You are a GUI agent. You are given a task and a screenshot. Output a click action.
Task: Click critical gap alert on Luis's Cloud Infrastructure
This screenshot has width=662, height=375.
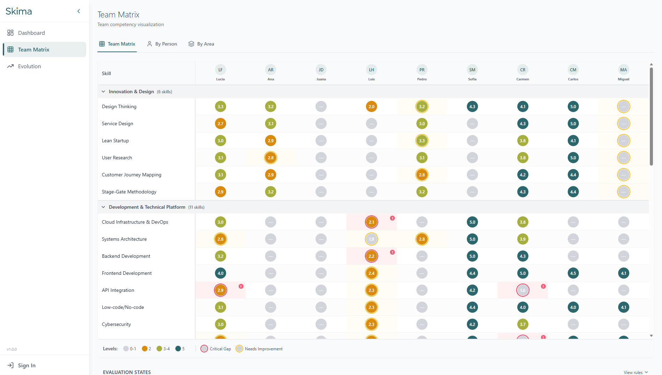coord(392,218)
